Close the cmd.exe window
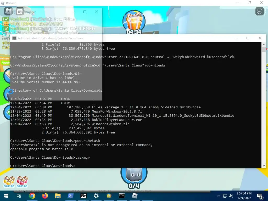Viewport: 268px width, 201px height. (260, 38)
